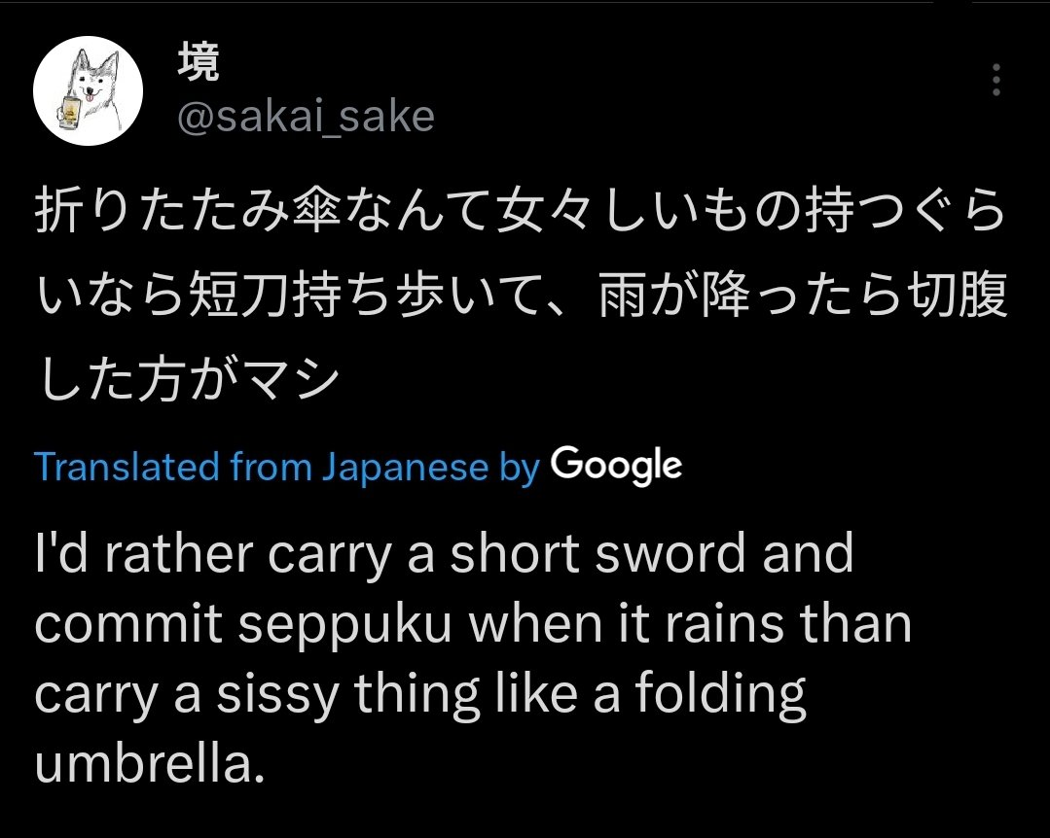This screenshot has width=1050, height=838.
Task: Open the @sakai_sake profile handle
Action: click(x=305, y=117)
